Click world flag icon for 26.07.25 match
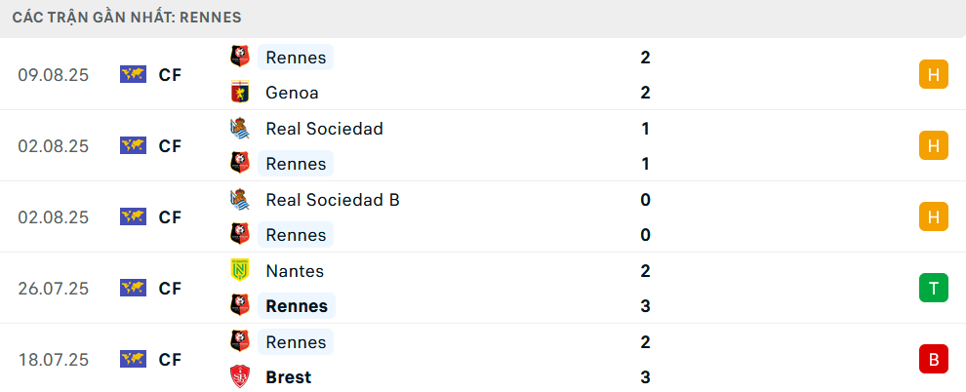 coord(133,288)
